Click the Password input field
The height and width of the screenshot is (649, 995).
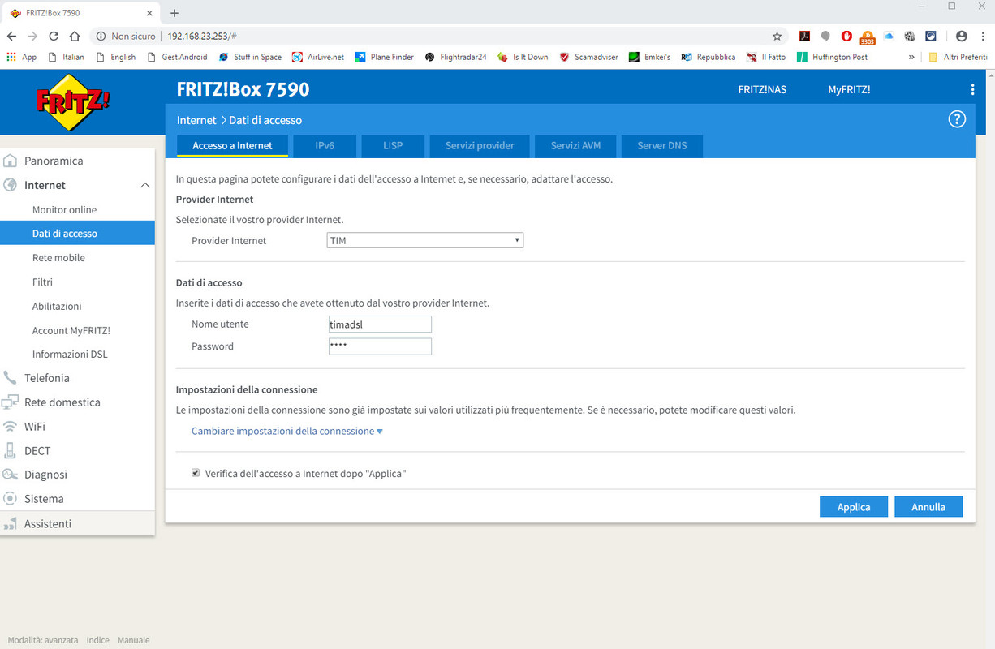379,346
